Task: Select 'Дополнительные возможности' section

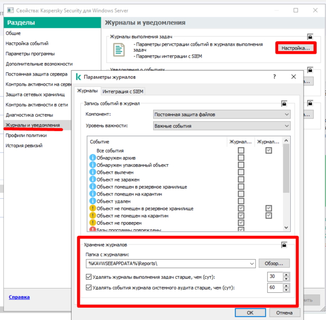Action: (39, 64)
